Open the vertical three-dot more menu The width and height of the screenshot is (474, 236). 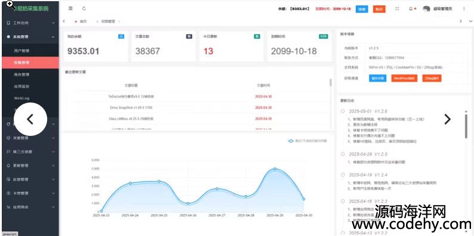click(x=464, y=9)
